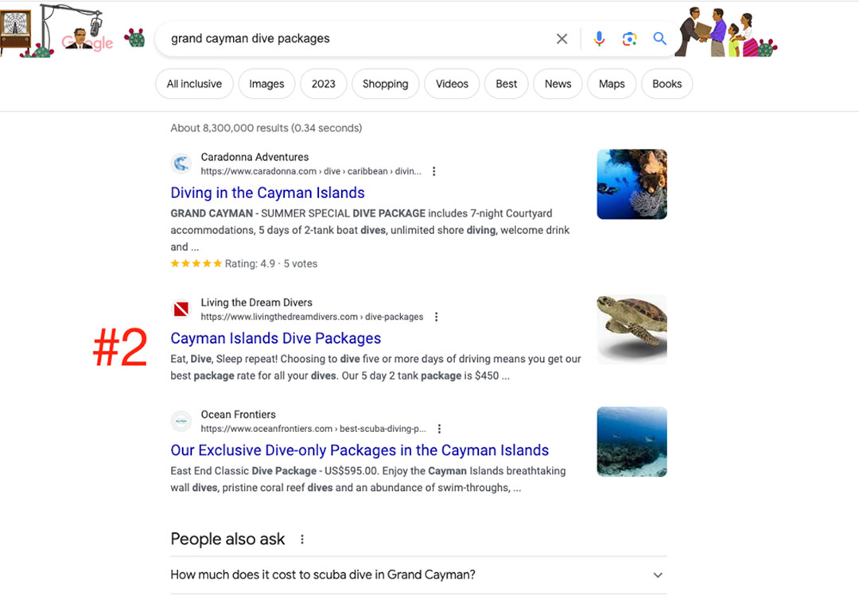Open the sea turtle thumbnail

click(632, 329)
